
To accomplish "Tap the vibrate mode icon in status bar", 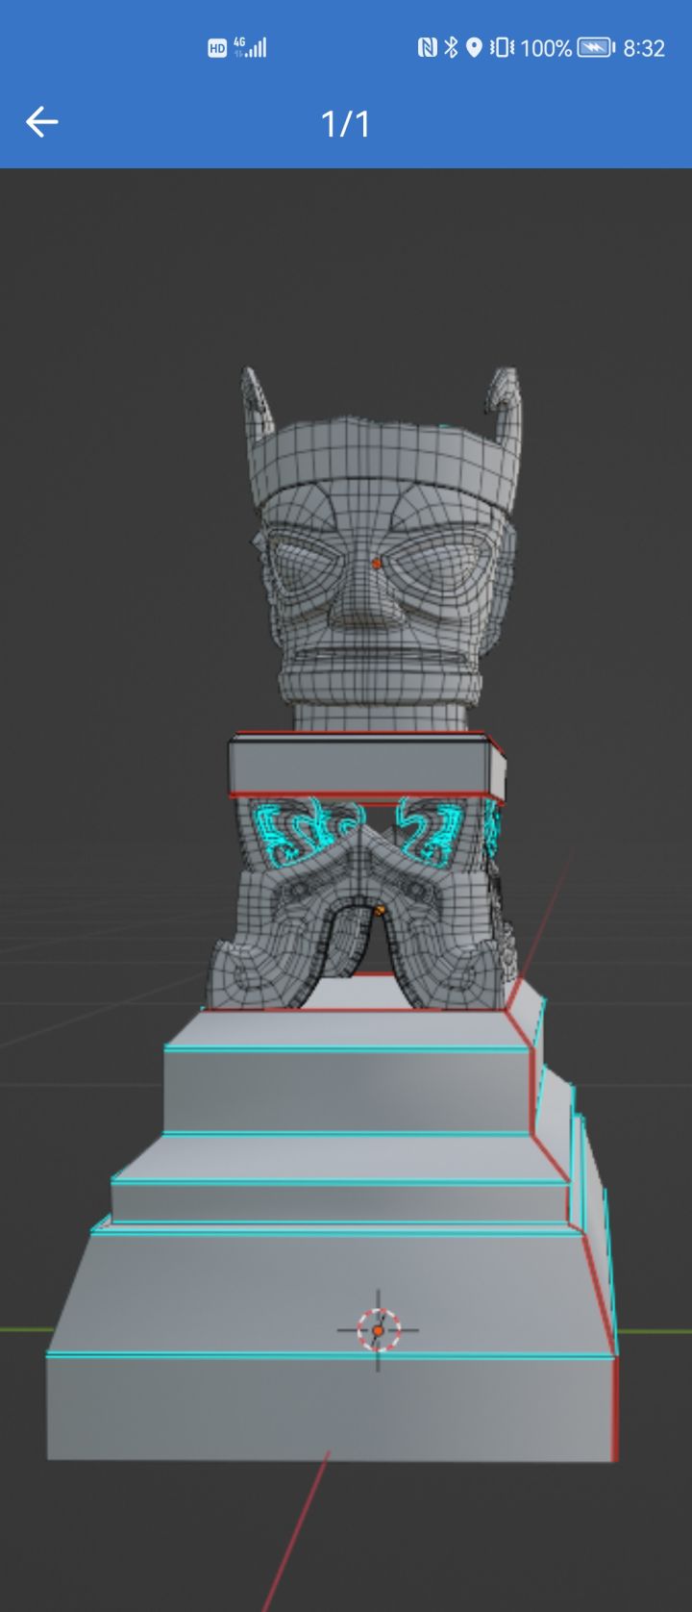I will pos(502,47).
